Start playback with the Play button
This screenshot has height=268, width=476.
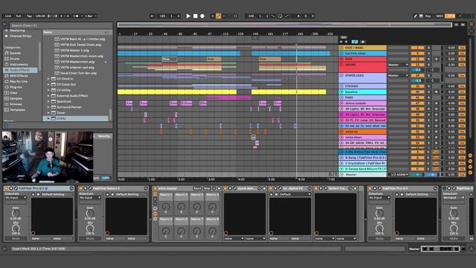point(188,16)
